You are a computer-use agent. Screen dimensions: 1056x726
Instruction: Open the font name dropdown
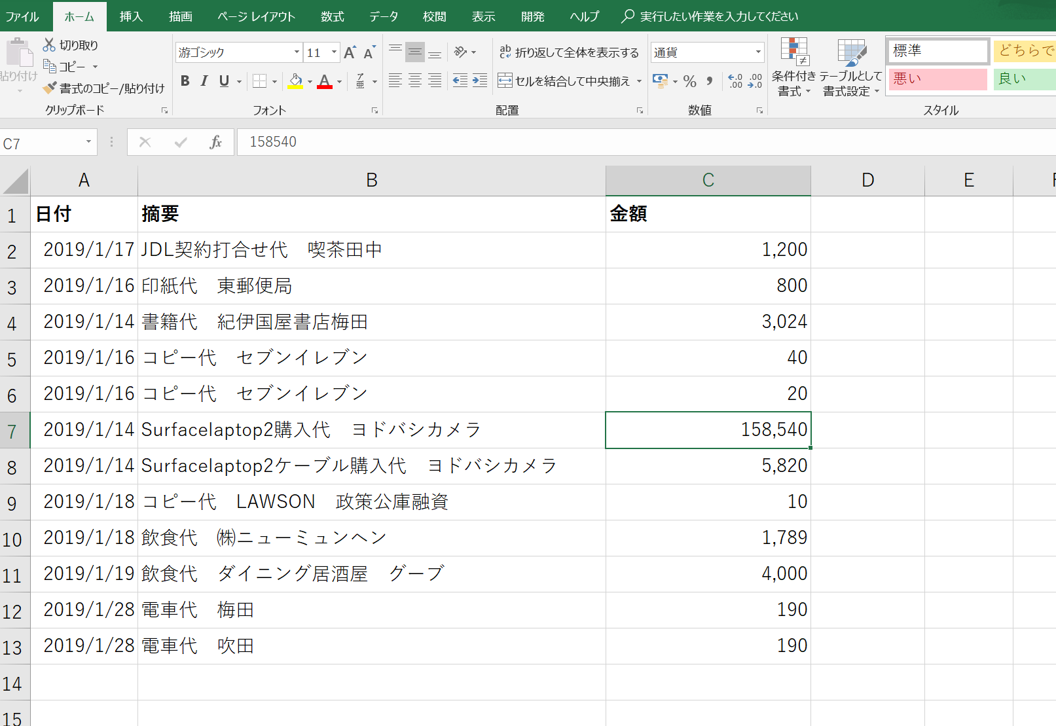pyautogui.click(x=297, y=52)
